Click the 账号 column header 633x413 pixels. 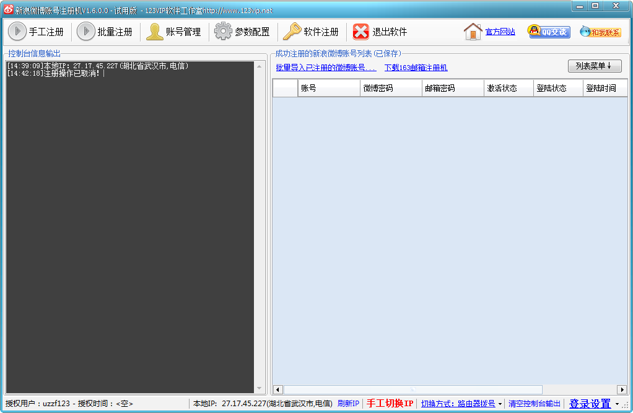(329, 88)
